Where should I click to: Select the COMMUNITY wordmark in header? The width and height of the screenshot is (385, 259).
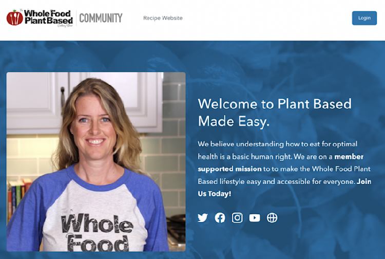point(101,18)
